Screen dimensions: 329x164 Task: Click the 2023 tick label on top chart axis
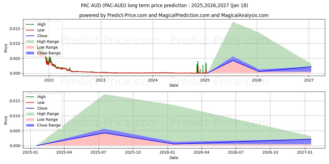click(x=101, y=80)
